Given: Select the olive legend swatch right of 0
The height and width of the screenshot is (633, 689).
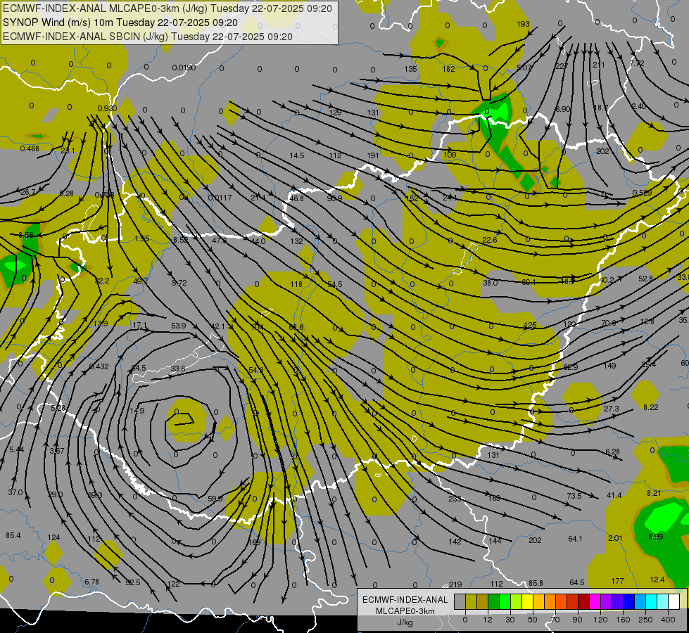Looking at the screenshot, I should pos(471,601).
